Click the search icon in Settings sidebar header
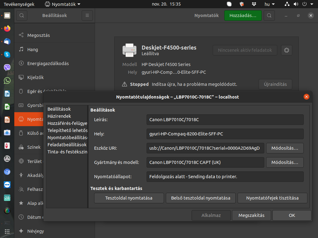The width and height of the screenshot is (318, 238). pyautogui.click(x=22, y=15)
